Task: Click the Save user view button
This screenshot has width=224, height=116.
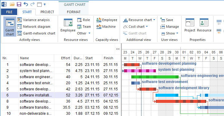Action: click(167, 20)
